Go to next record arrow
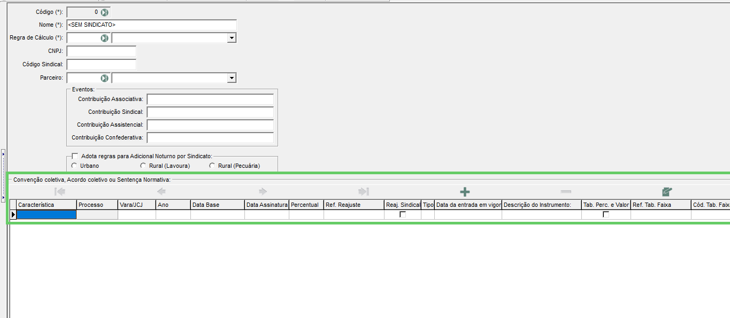The width and height of the screenshot is (730, 318). pyautogui.click(x=263, y=191)
